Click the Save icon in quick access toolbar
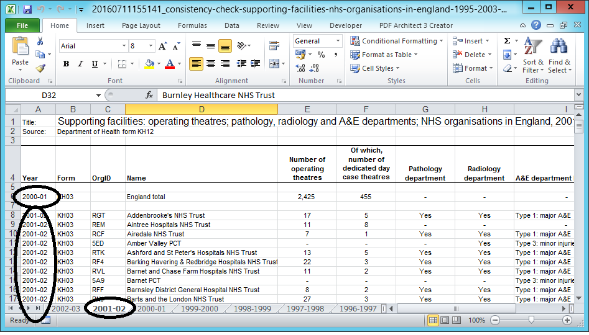 click(x=27, y=9)
